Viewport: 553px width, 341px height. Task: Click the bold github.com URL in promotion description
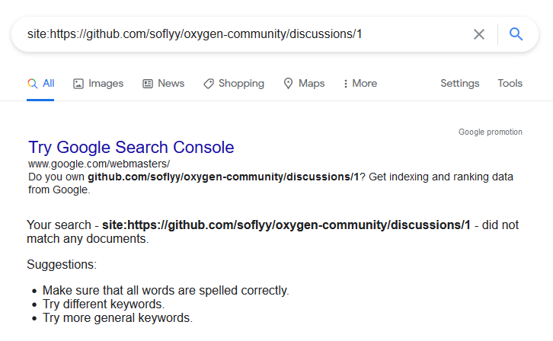223,177
